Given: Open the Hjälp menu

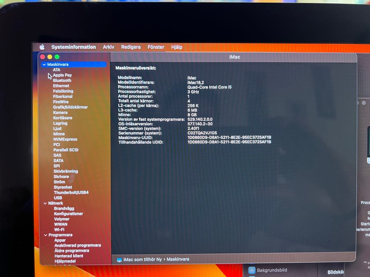Looking at the screenshot, I should [177, 47].
